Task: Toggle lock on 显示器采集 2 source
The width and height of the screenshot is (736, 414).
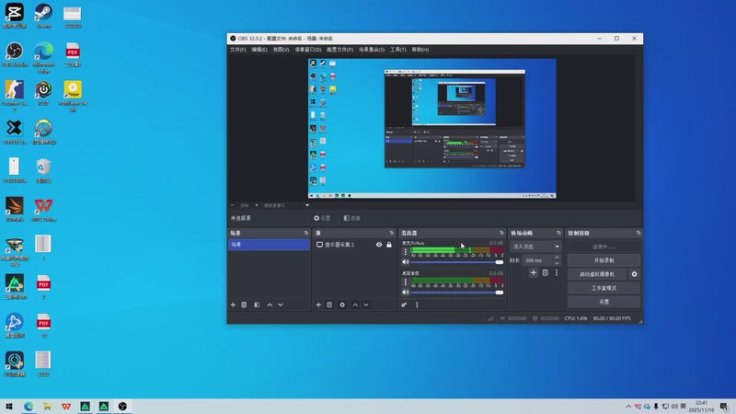Action: (x=389, y=245)
